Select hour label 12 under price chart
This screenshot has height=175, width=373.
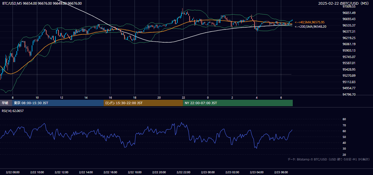(x=62, y=97)
